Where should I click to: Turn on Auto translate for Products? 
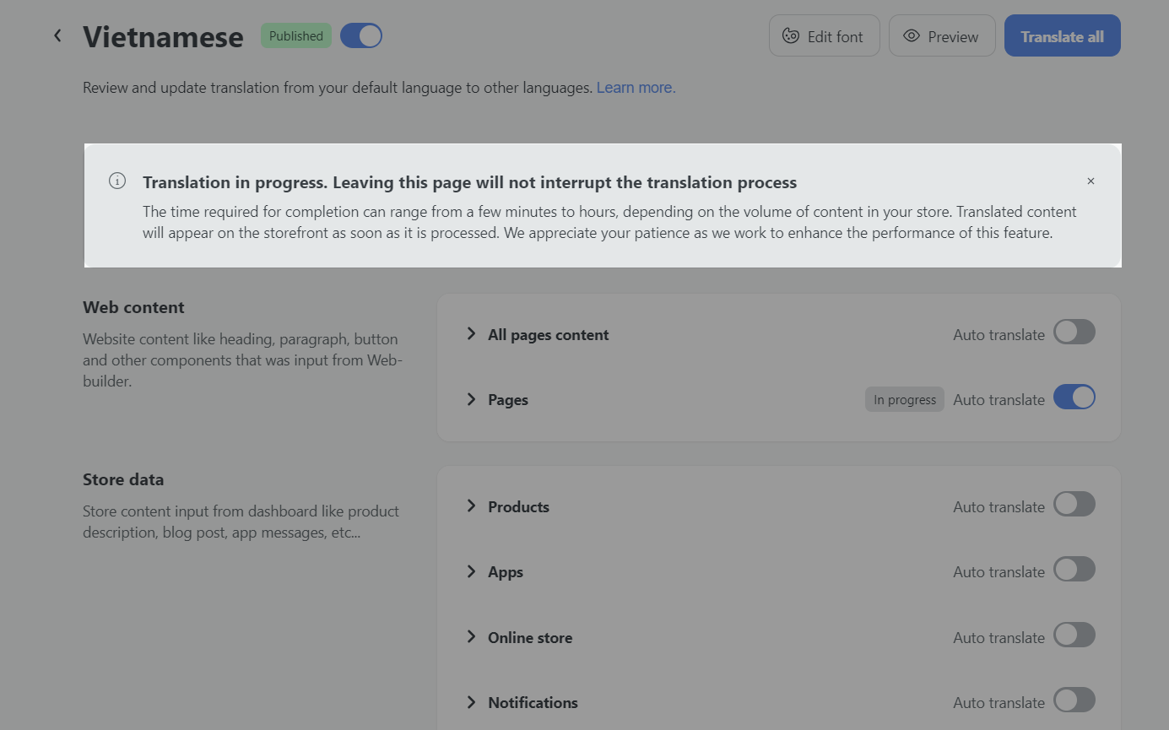pos(1074,505)
